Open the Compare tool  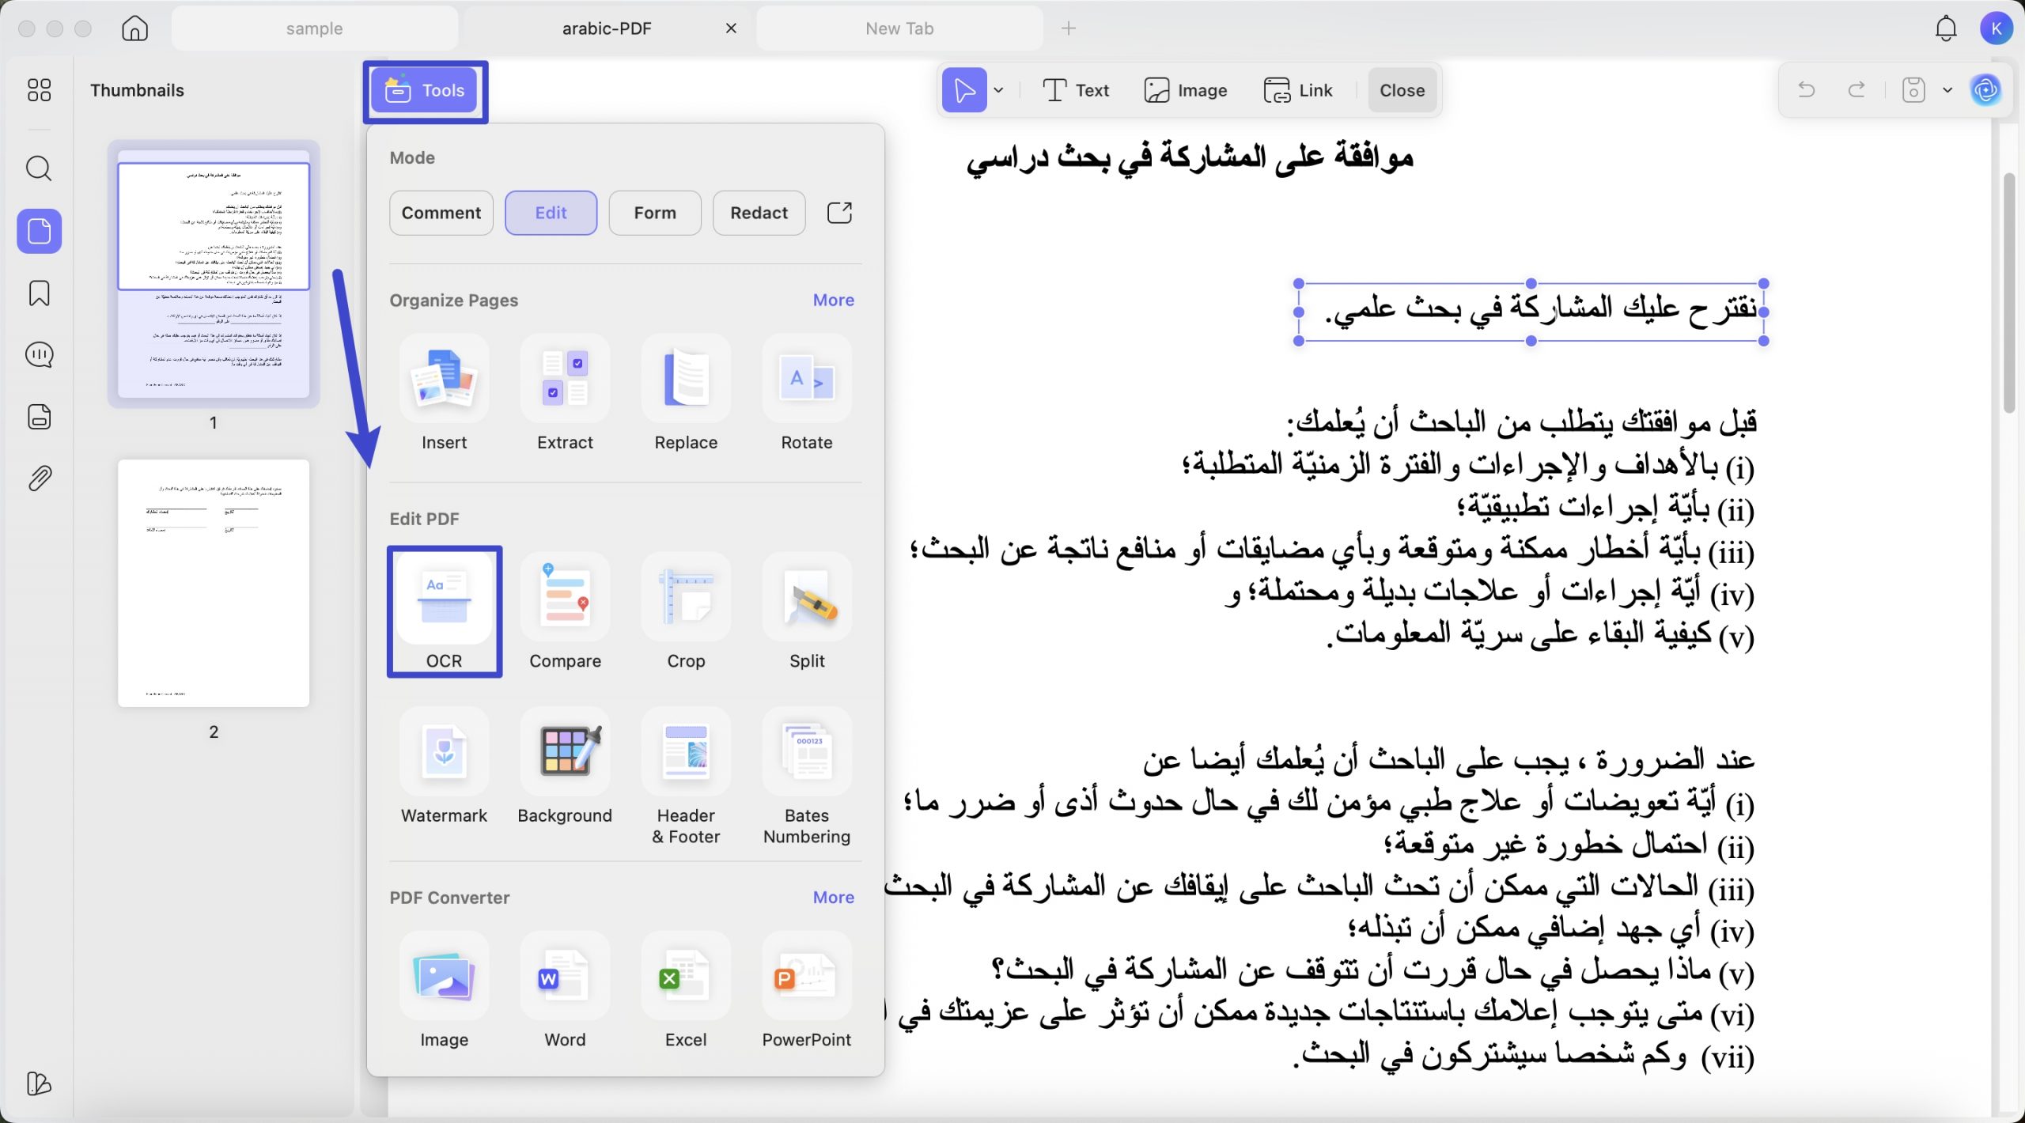pyautogui.click(x=565, y=611)
